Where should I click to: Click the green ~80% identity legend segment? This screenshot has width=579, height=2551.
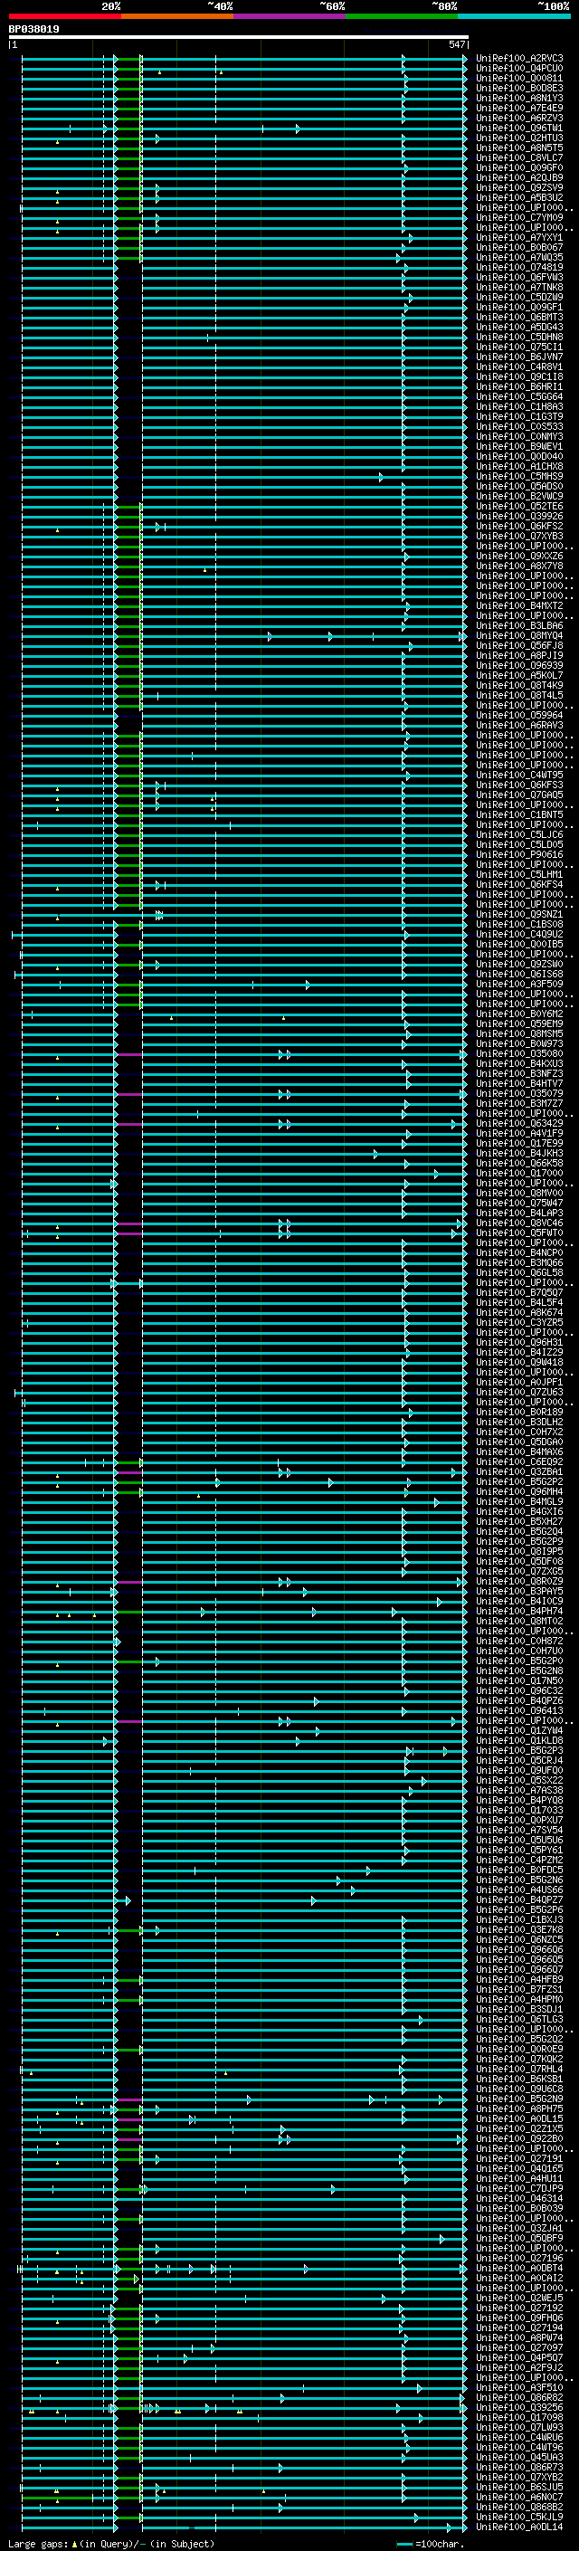pyautogui.click(x=402, y=16)
